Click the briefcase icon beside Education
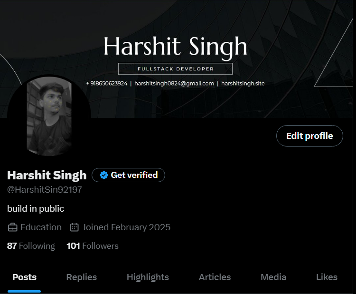This screenshot has width=356, height=294. (x=12, y=227)
